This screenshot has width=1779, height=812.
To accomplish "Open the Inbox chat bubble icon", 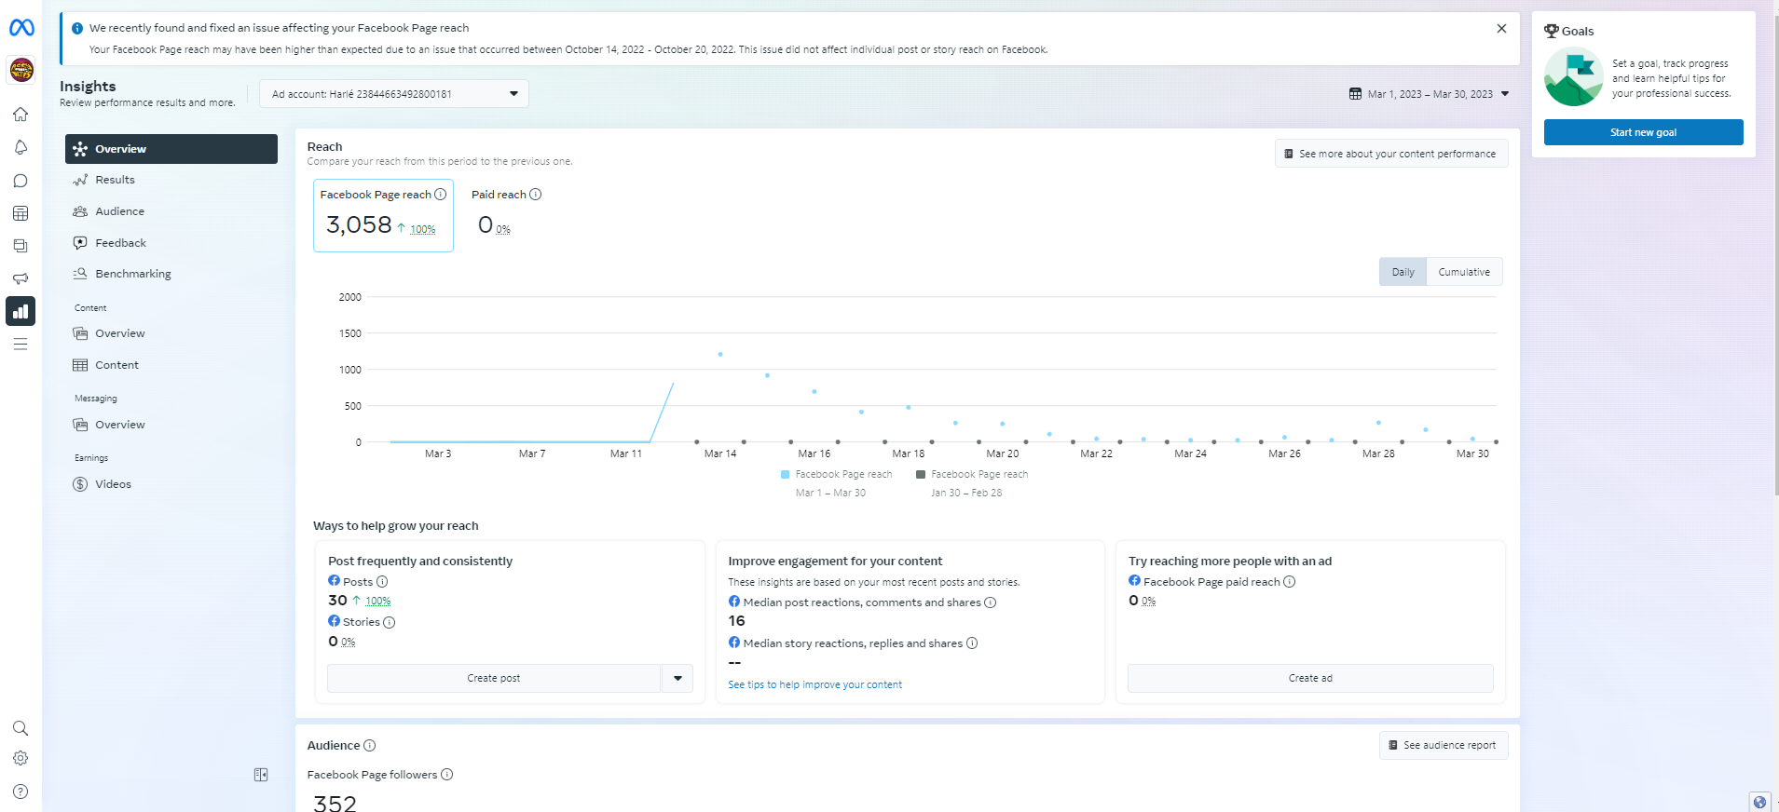I will (x=21, y=181).
